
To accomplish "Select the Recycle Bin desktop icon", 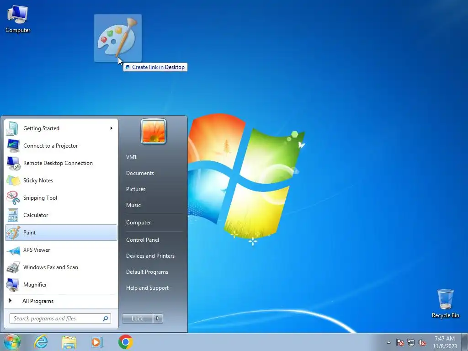I will (x=445, y=303).
